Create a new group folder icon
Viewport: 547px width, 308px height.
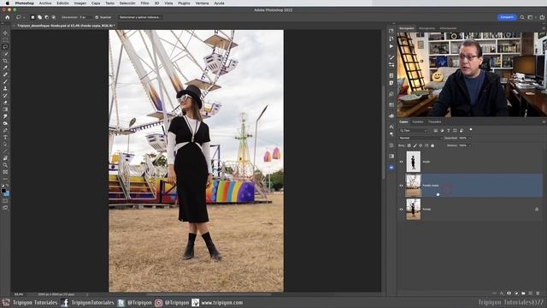click(x=523, y=293)
